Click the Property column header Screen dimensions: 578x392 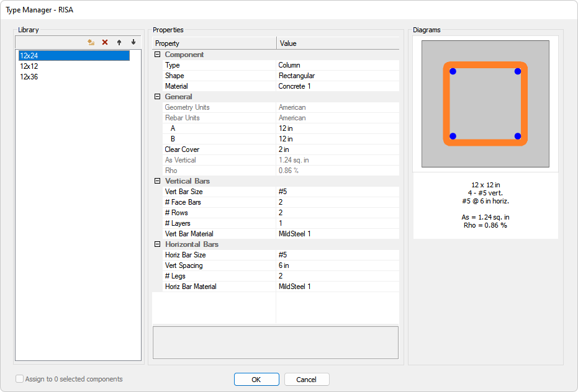click(x=214, y=43)
